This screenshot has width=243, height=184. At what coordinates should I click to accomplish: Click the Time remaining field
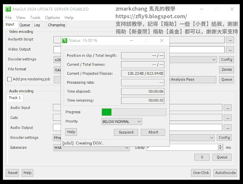(143, 100)
